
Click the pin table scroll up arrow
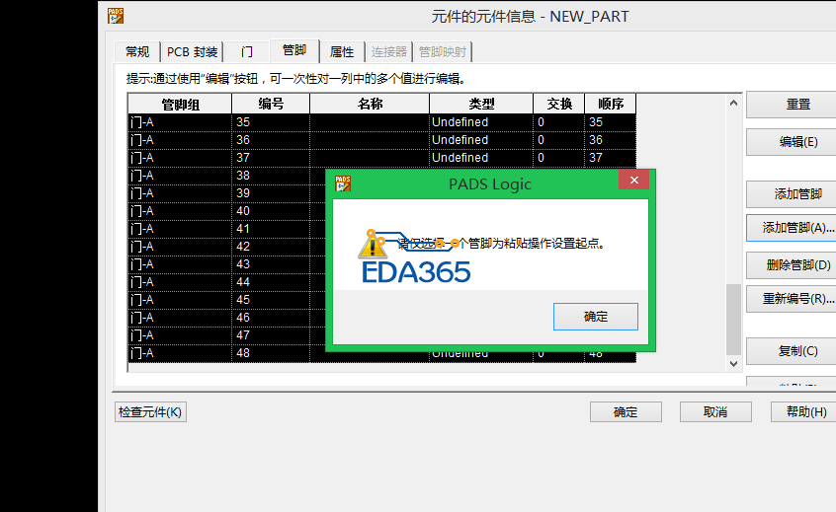[x=733, y=103]
